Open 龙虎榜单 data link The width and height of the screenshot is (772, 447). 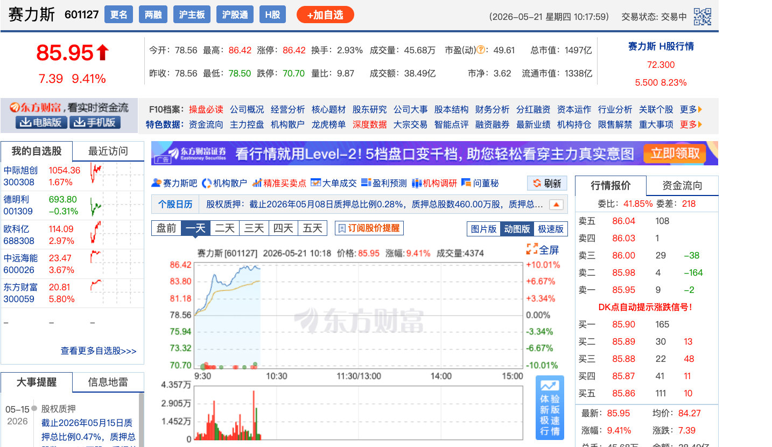(328, 124)
